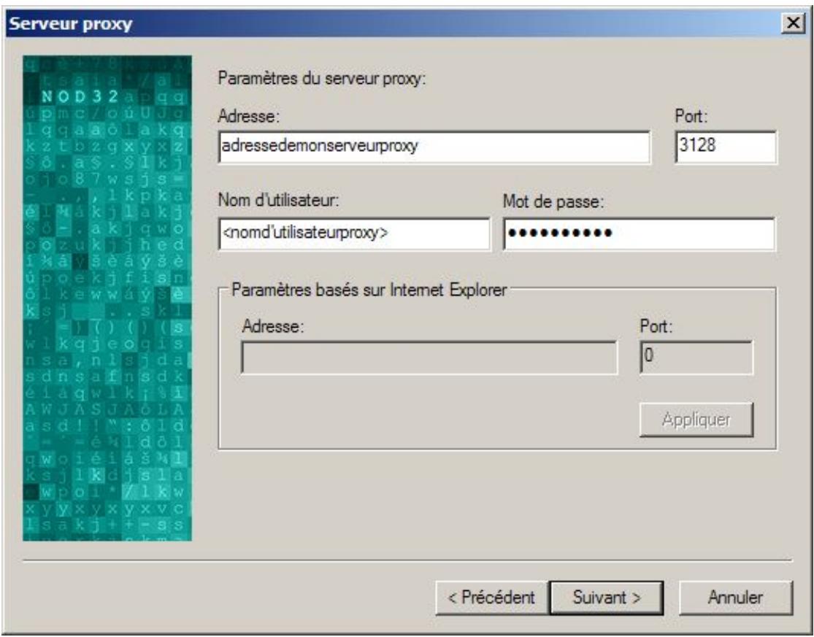Cancel setup with the Annuler button
The height and width of the screenshot is (637, 814).
click(736, 598)
